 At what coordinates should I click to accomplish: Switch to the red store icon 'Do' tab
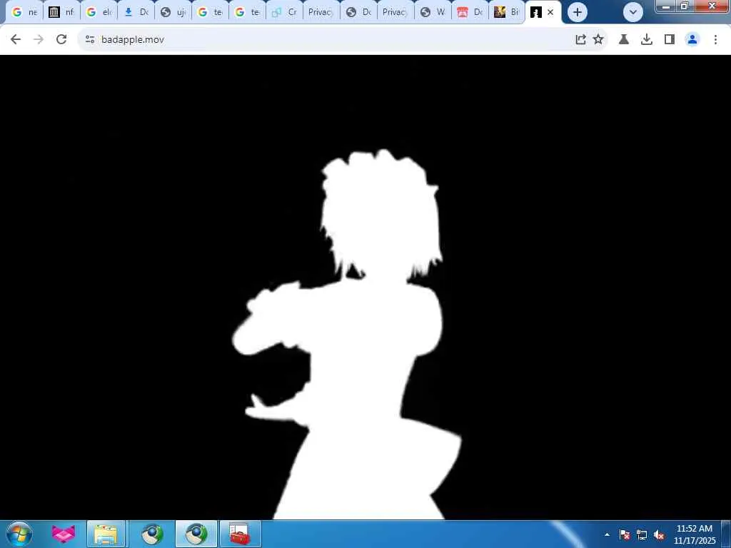point(470,13)
